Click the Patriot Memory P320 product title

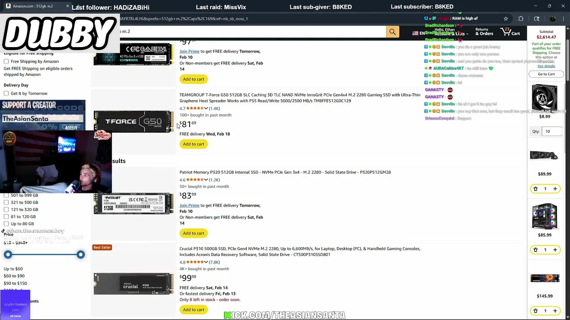click(285, 172)
